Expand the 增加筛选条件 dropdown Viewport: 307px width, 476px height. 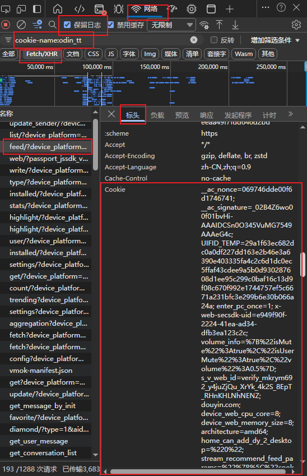pos(275,40)
